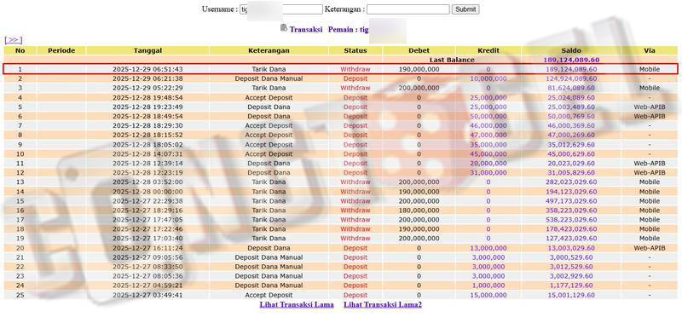Click saldo 497,173,029.60
The height and width of the screenshot is (323, 682).
[x=571, y=201]
